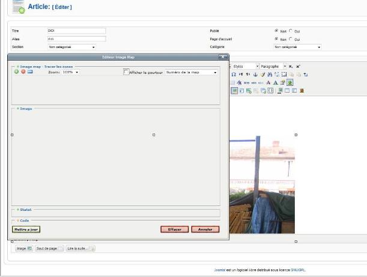Click the anchor icon in editor toolbar
This screenshot has width=367, height=277.
255,74
